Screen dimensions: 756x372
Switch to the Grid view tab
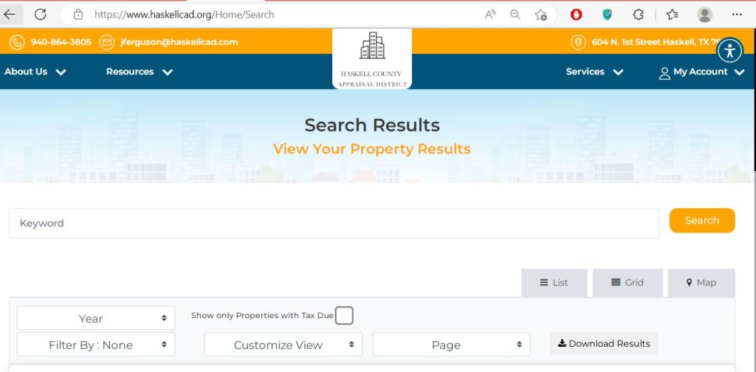(628, 283)
